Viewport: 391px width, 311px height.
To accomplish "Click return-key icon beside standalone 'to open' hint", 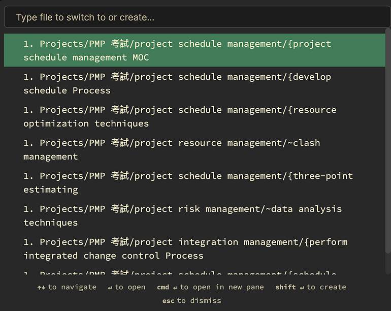I will point(110,288).
